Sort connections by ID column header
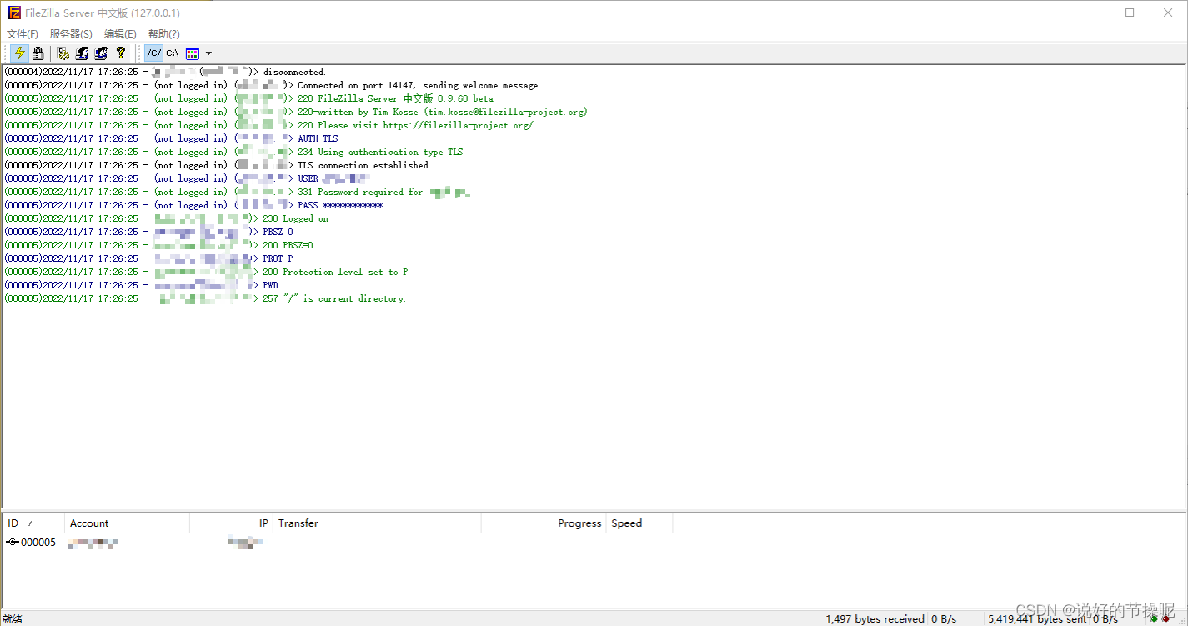 33,523
